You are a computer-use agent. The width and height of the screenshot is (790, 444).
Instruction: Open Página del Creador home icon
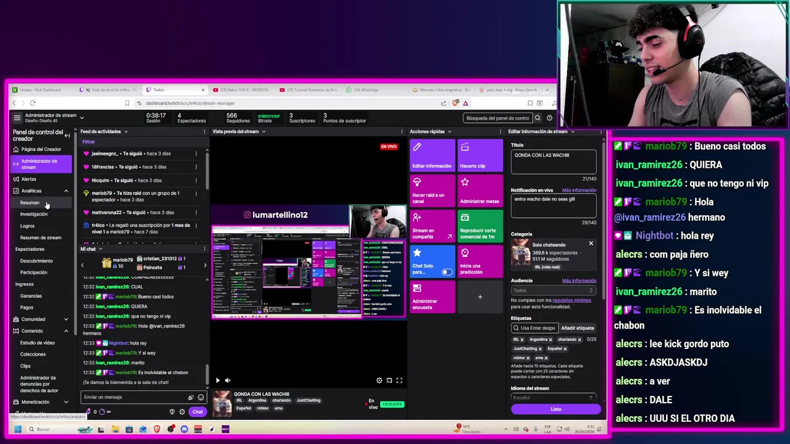tap(16, 149)
